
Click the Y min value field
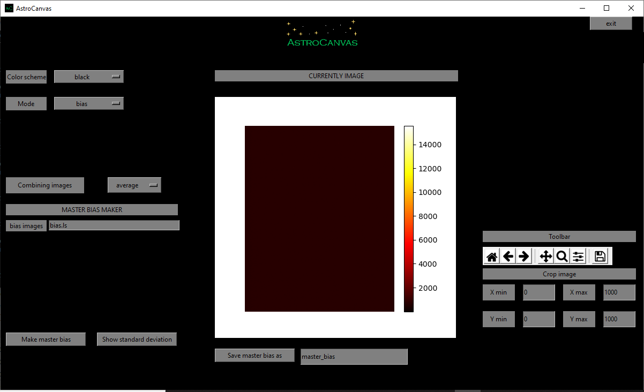pos(539,319)
